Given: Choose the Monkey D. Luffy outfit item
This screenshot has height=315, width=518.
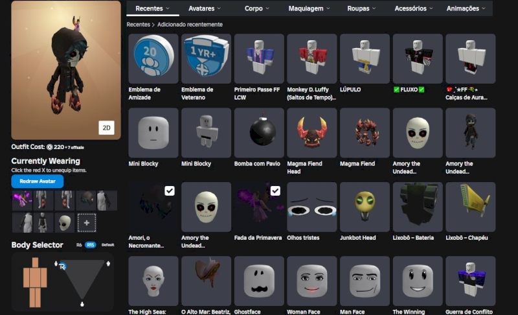Looking at the screenshot, I should [x=312, y=58].
